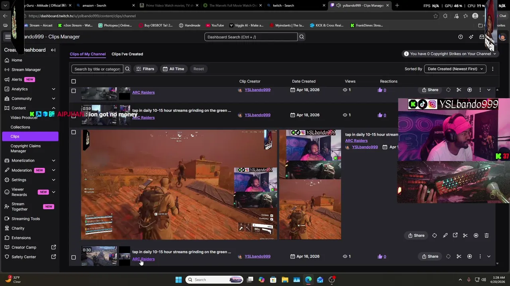510x286 pixels.
Task: Click star badge icon on first Apr 18 clip
Action: [469, 90]
